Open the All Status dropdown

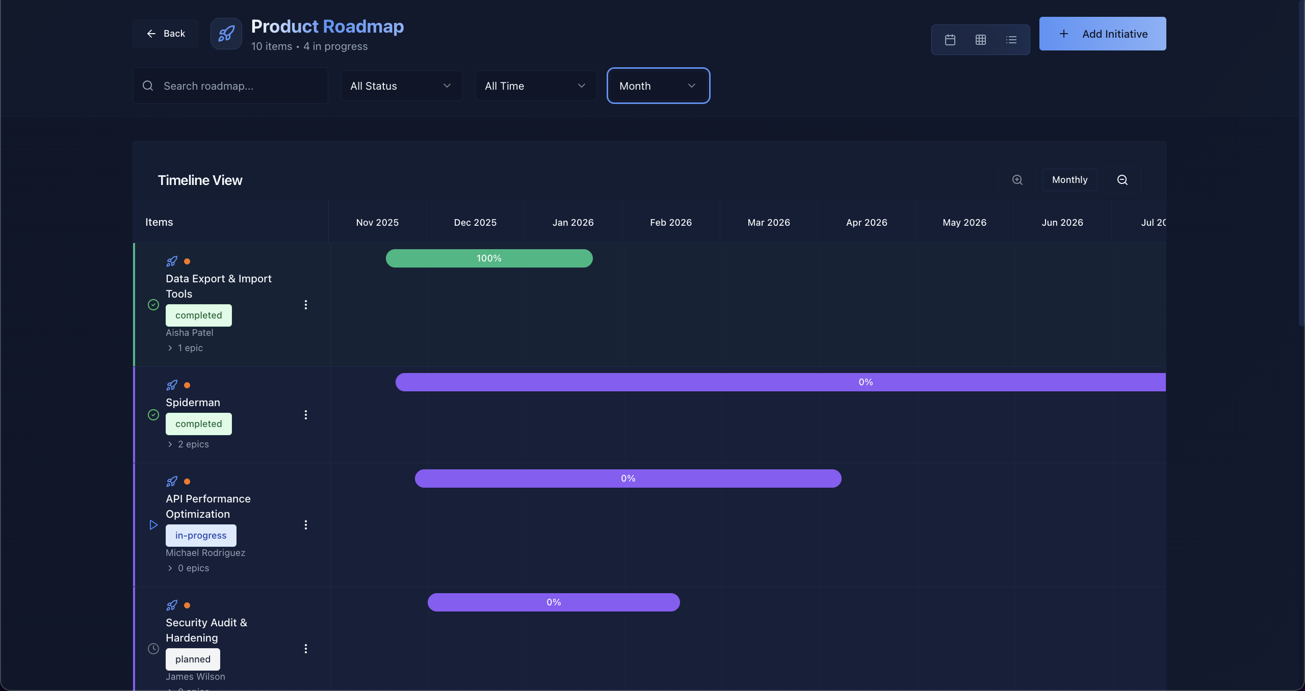click(401, 86)
